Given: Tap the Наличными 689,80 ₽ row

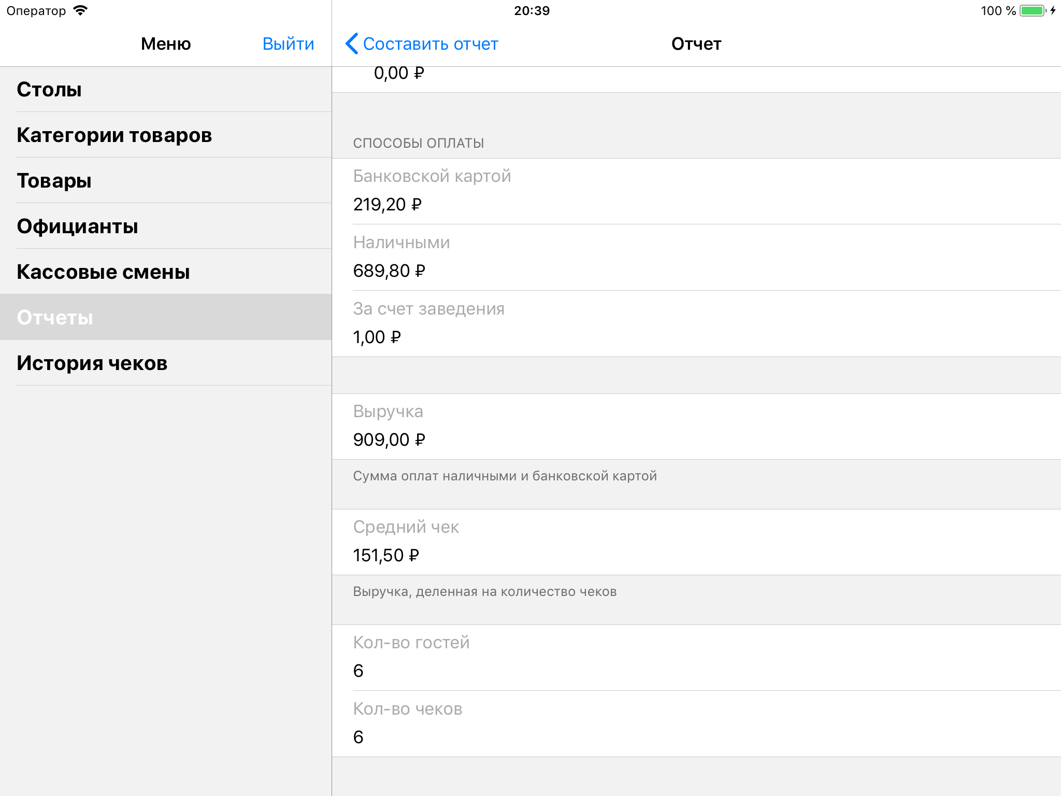Looking at the screenshot, I should 696,257.
